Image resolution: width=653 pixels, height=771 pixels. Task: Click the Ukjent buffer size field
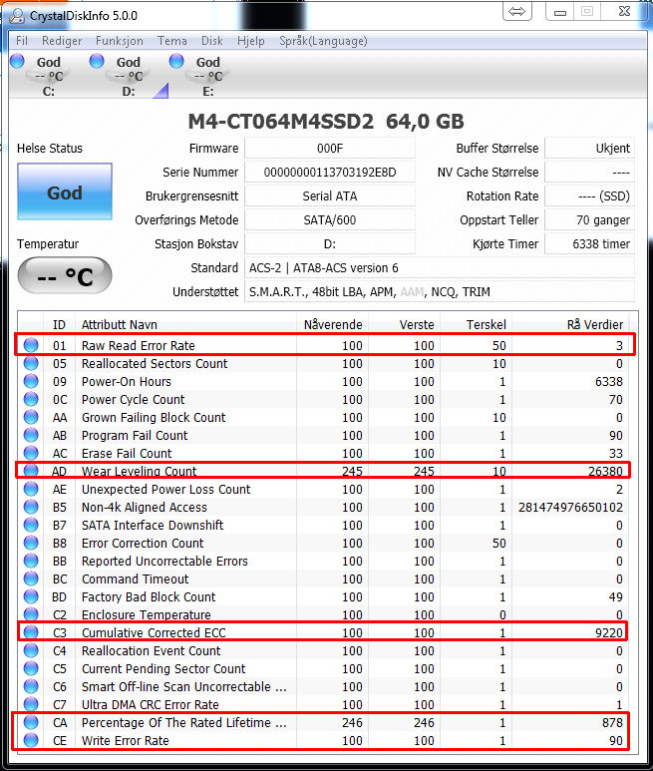(589, 148)
